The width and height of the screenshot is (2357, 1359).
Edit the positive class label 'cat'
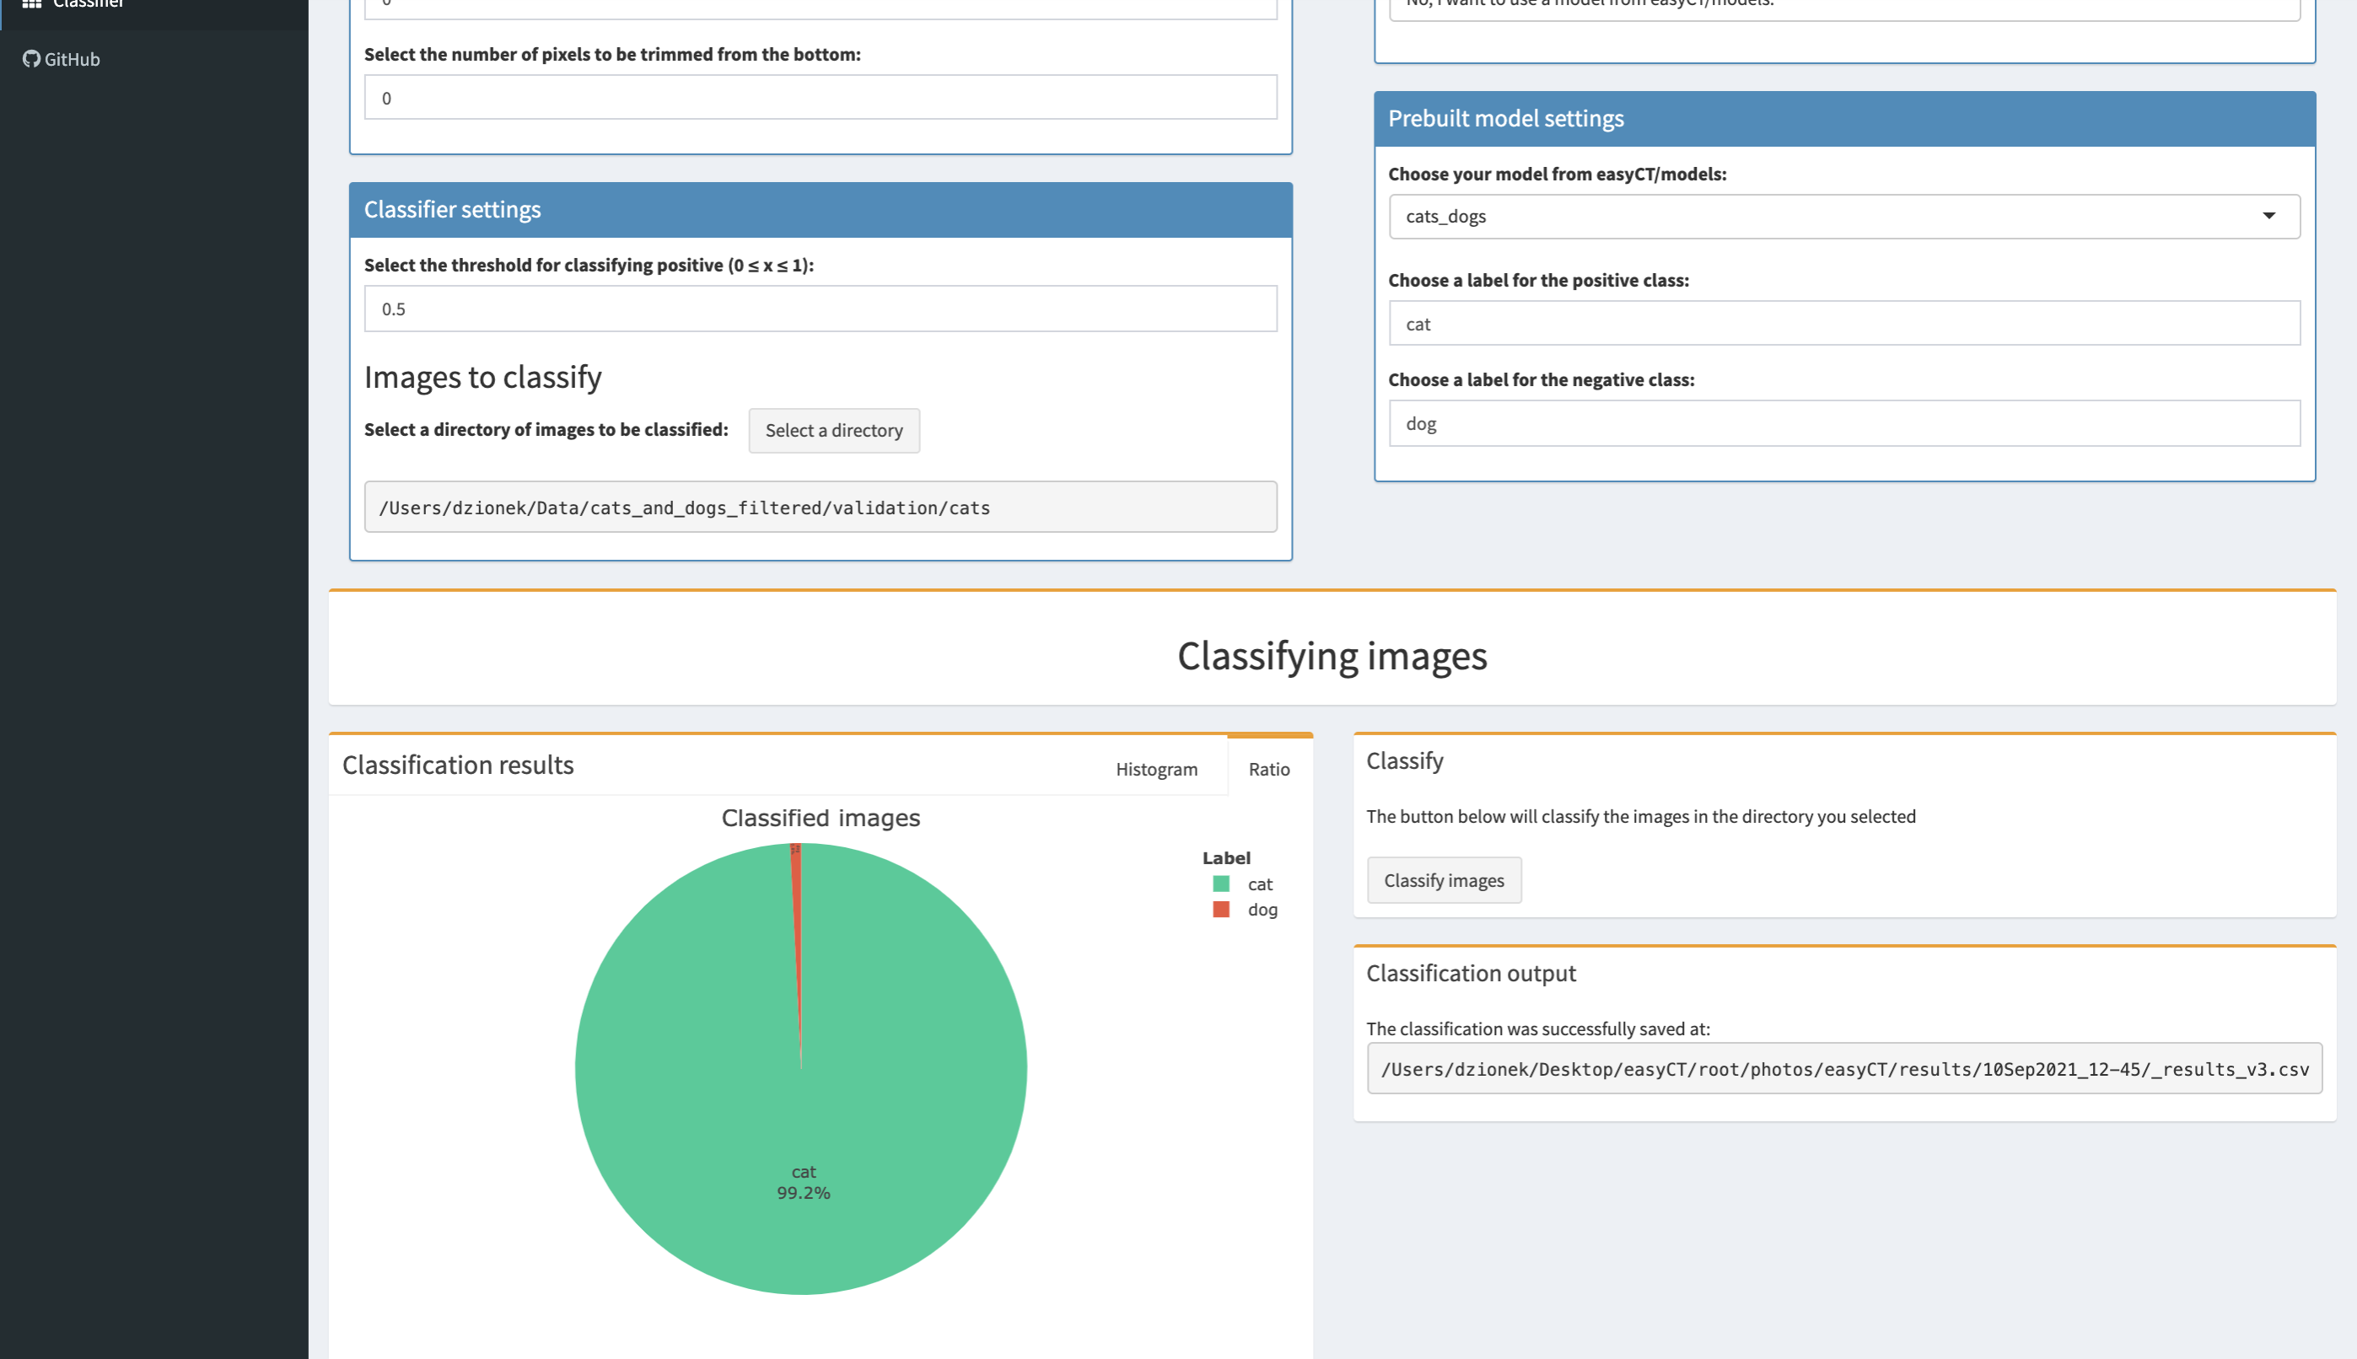pos(1843,323)
